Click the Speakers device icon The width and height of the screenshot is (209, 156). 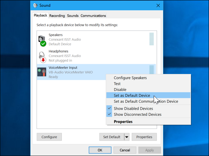[x=42, y=41]
